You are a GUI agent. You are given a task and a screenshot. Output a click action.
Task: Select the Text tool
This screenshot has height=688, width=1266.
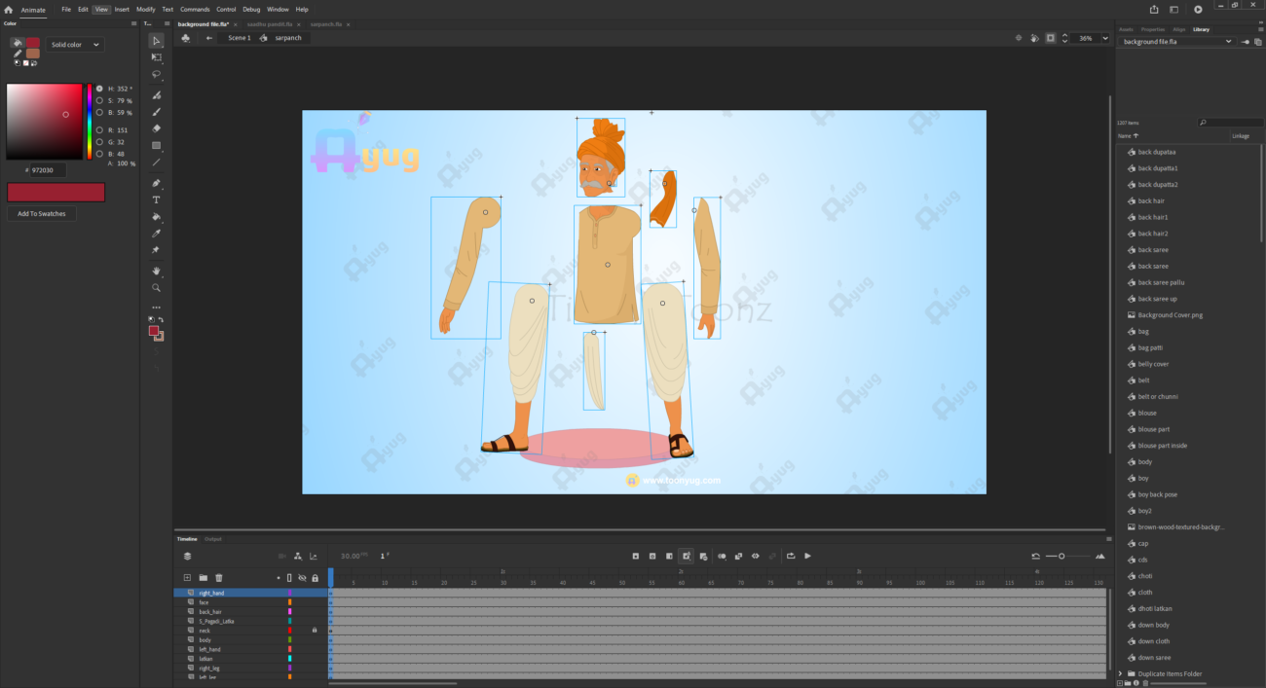point(157,199)
